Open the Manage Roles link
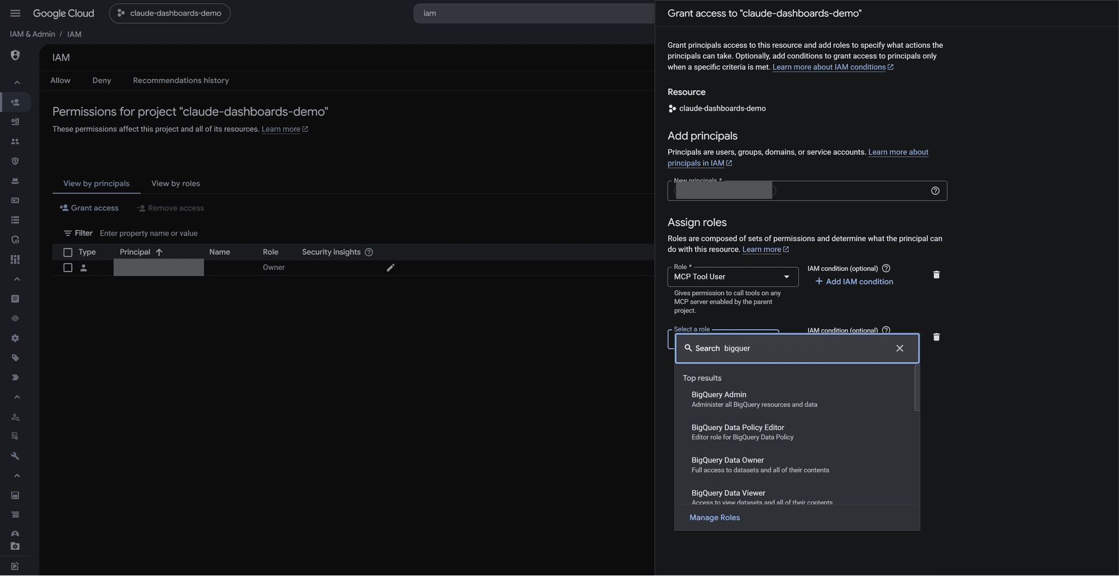Viewport: 1119px width, 576px height. coord(714,518)
